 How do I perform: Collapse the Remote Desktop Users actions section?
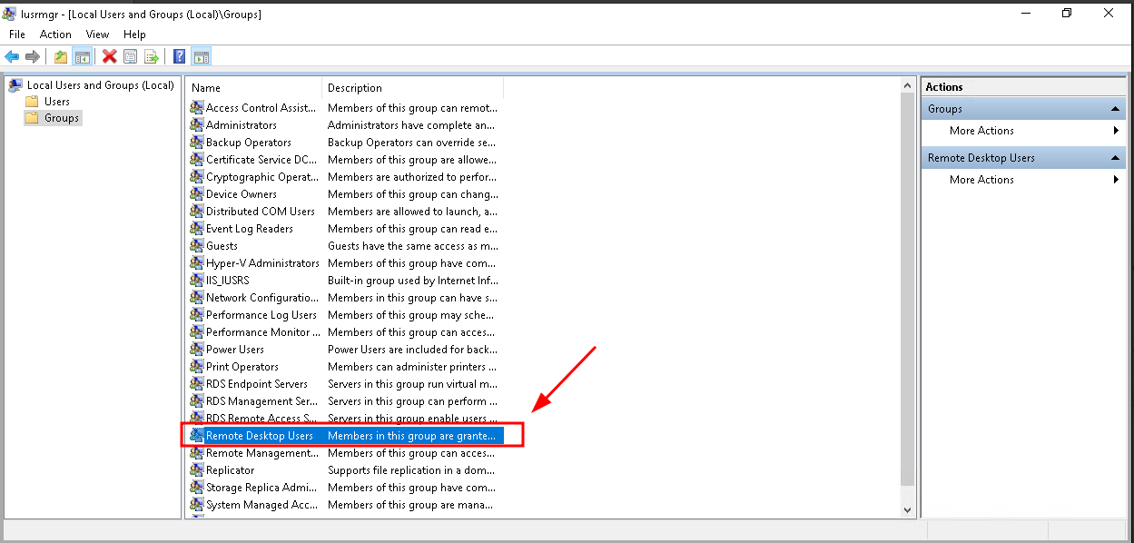[1116, 158]
